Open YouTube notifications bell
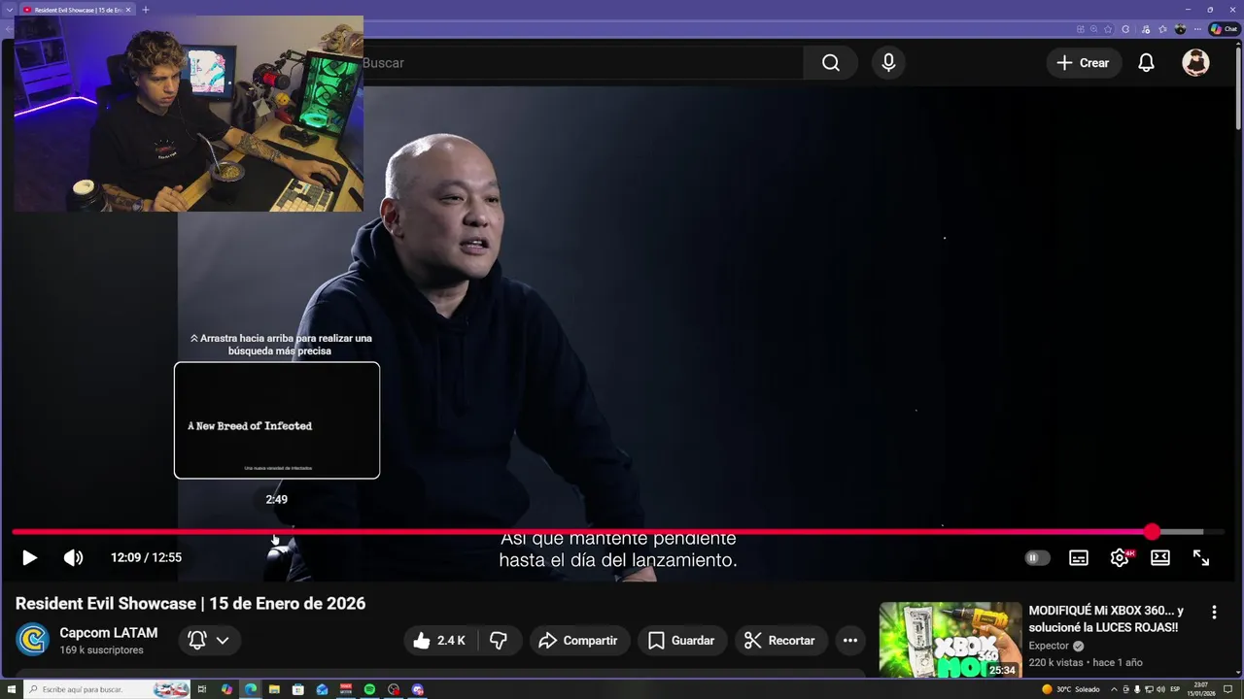This screenshot has width=1244, height=699. point(1147,63)
